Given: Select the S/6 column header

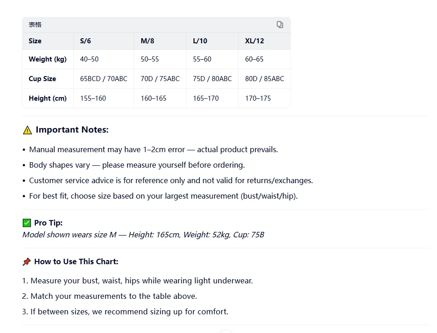Looking at the screenshot, I should click(x=85, y=41).
